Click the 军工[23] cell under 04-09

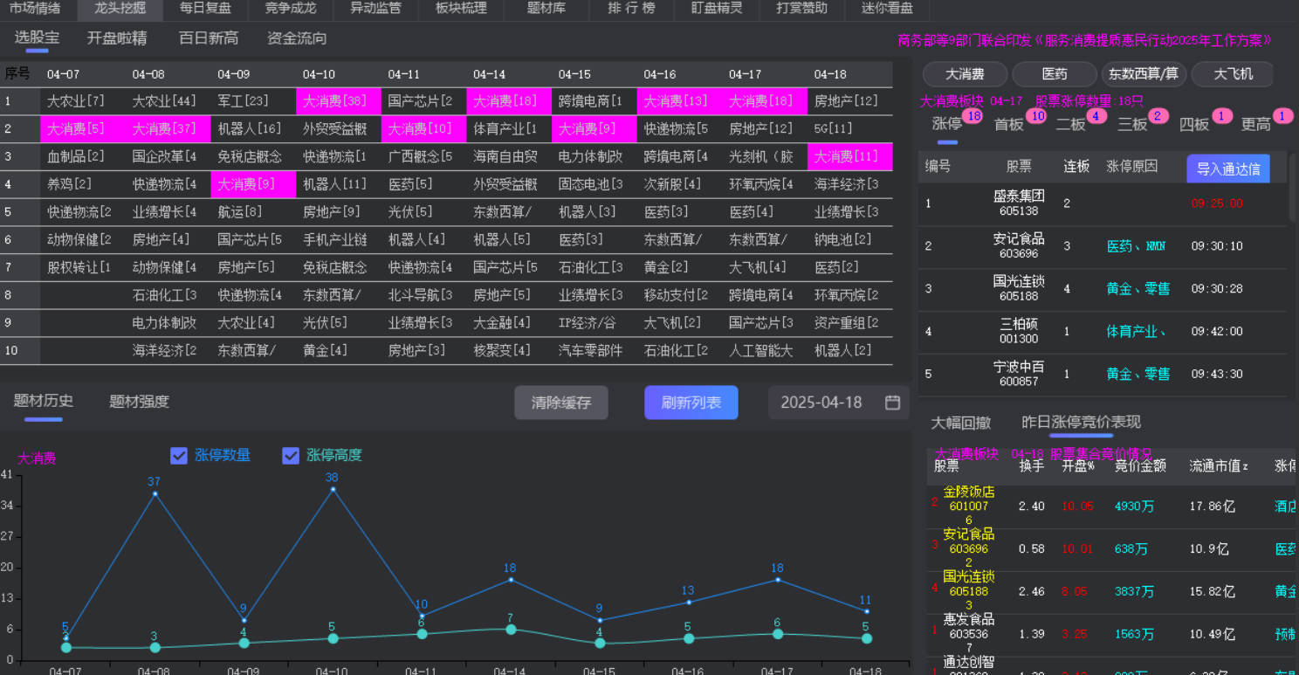[x=253, y=101]
